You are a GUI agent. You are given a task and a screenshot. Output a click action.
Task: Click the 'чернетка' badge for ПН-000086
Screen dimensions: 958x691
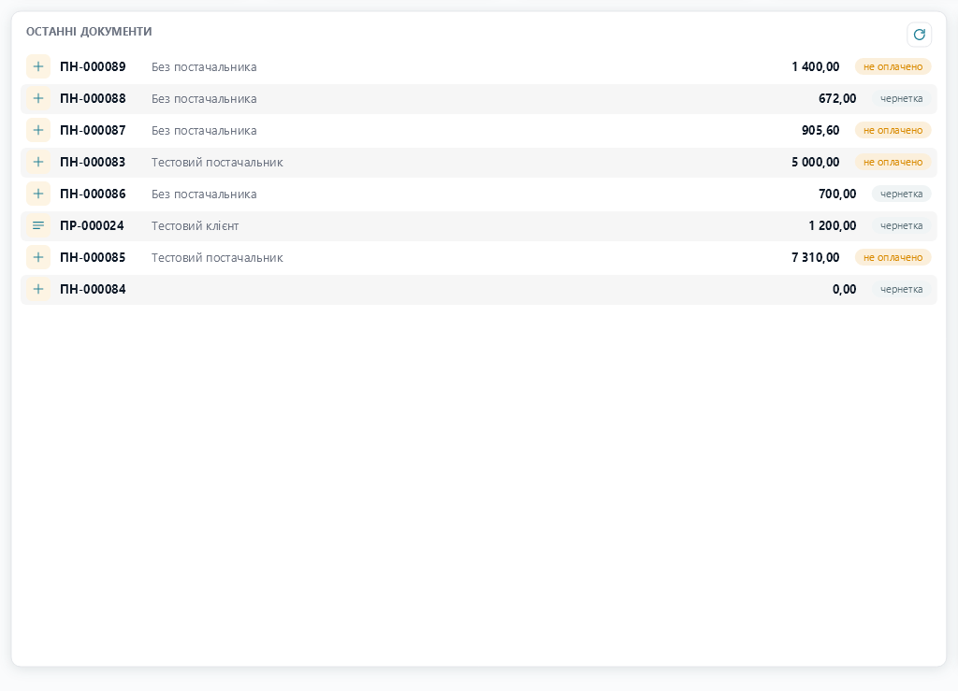(901, 194)
